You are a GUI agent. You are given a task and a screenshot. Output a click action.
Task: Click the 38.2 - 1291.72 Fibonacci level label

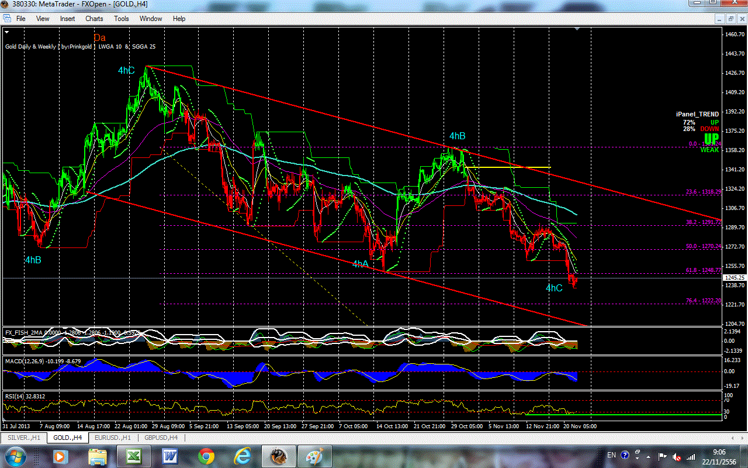(x=703, y=222)
